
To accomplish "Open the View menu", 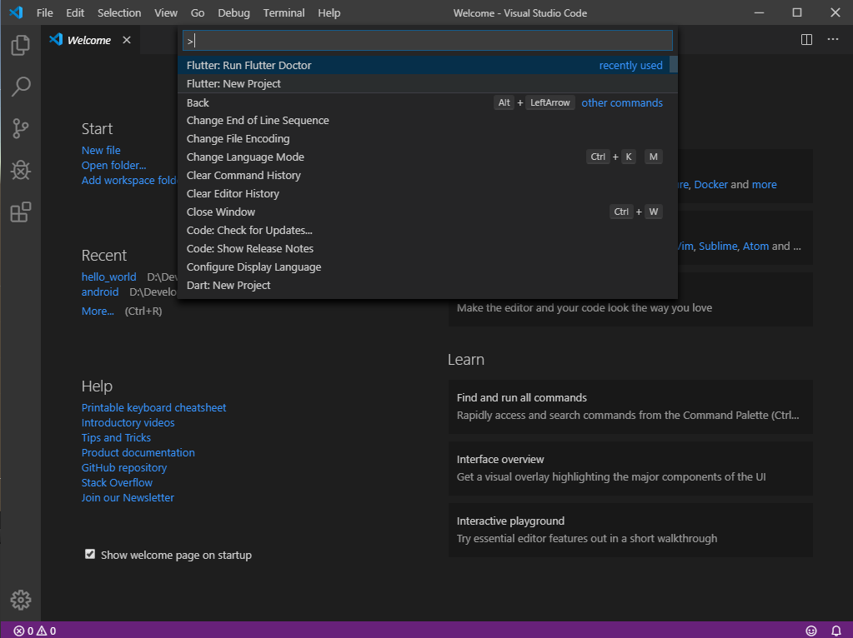I will (x=165, y=12).
